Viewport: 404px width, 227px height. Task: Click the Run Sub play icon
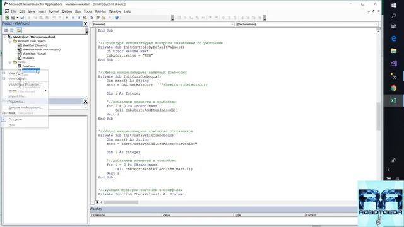point(67,18)
